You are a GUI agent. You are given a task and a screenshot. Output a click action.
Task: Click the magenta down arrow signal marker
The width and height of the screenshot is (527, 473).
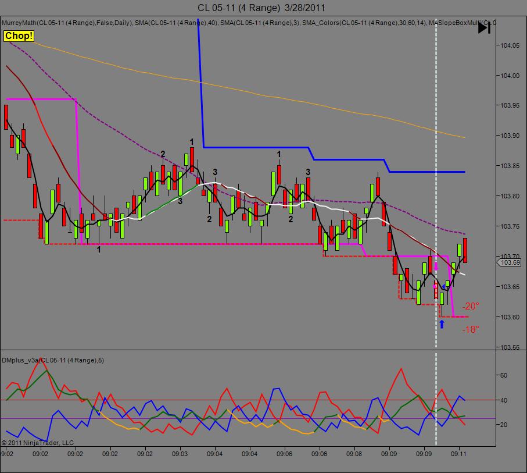coord(436,266)
